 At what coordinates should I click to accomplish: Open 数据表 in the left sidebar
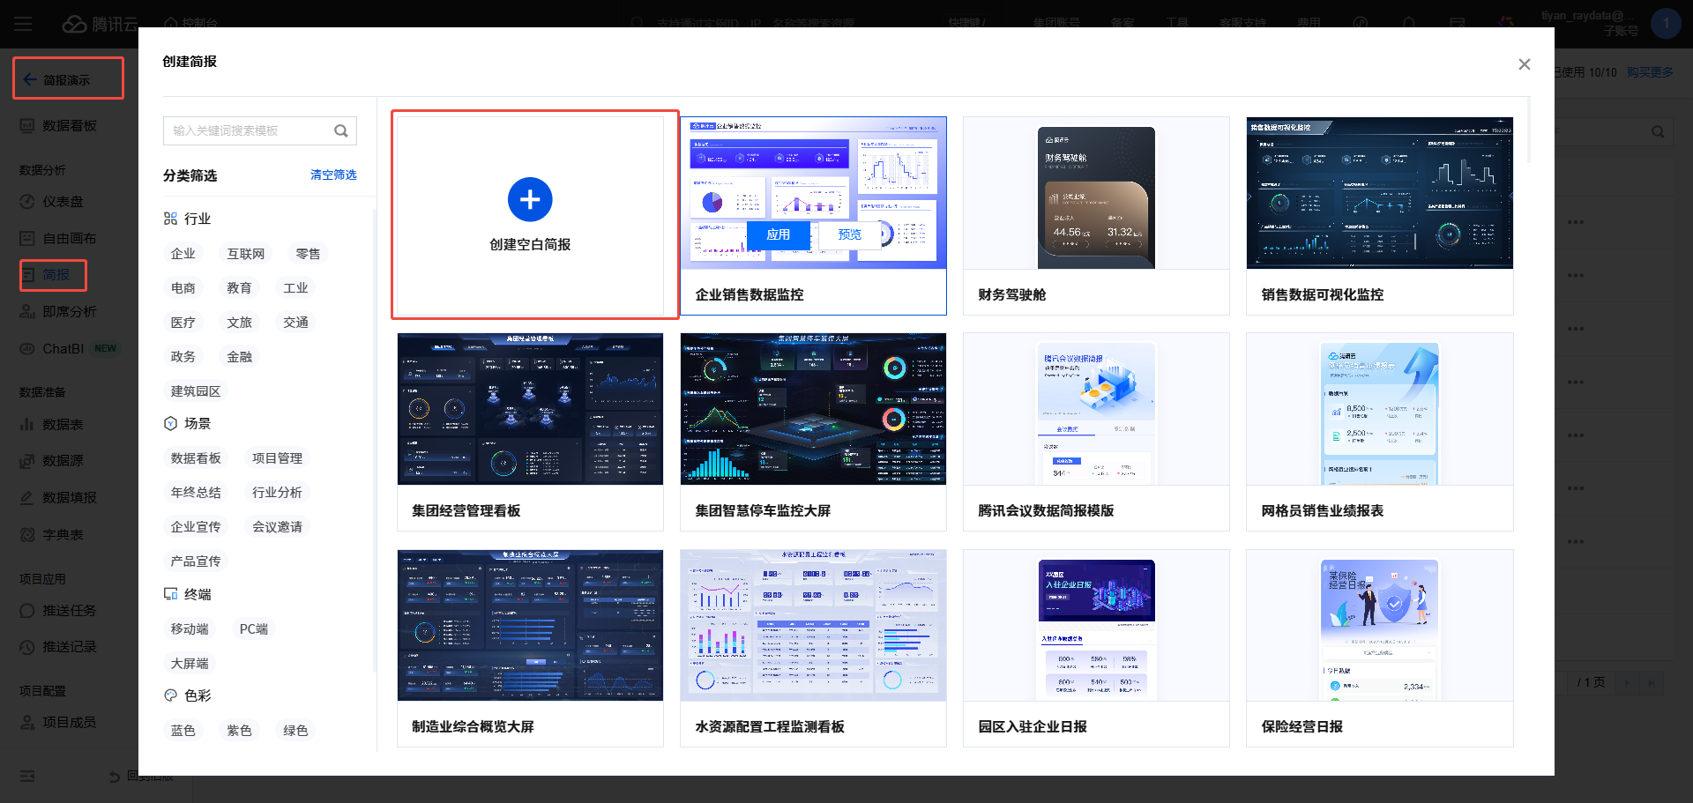pos(63,425)
